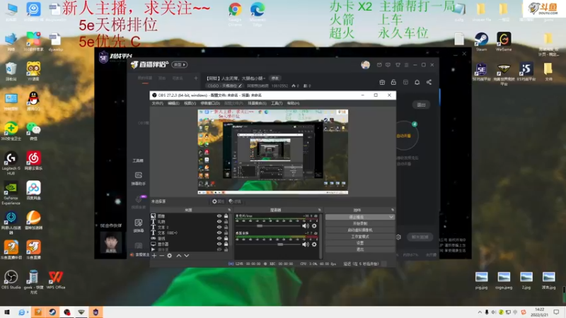566x318 pixels.
Task: Open the hamburger menu icon in 直播伴侣 title bar
Action: (406, 65)
